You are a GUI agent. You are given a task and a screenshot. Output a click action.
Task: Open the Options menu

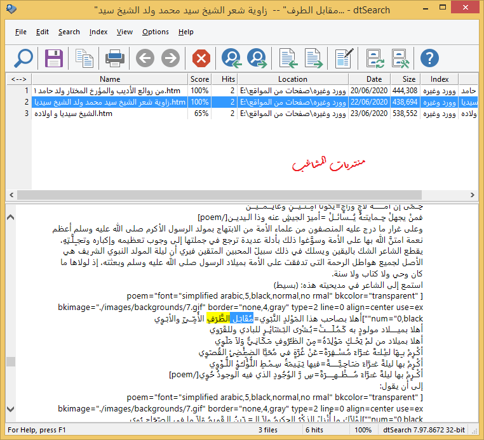(156, 32)
